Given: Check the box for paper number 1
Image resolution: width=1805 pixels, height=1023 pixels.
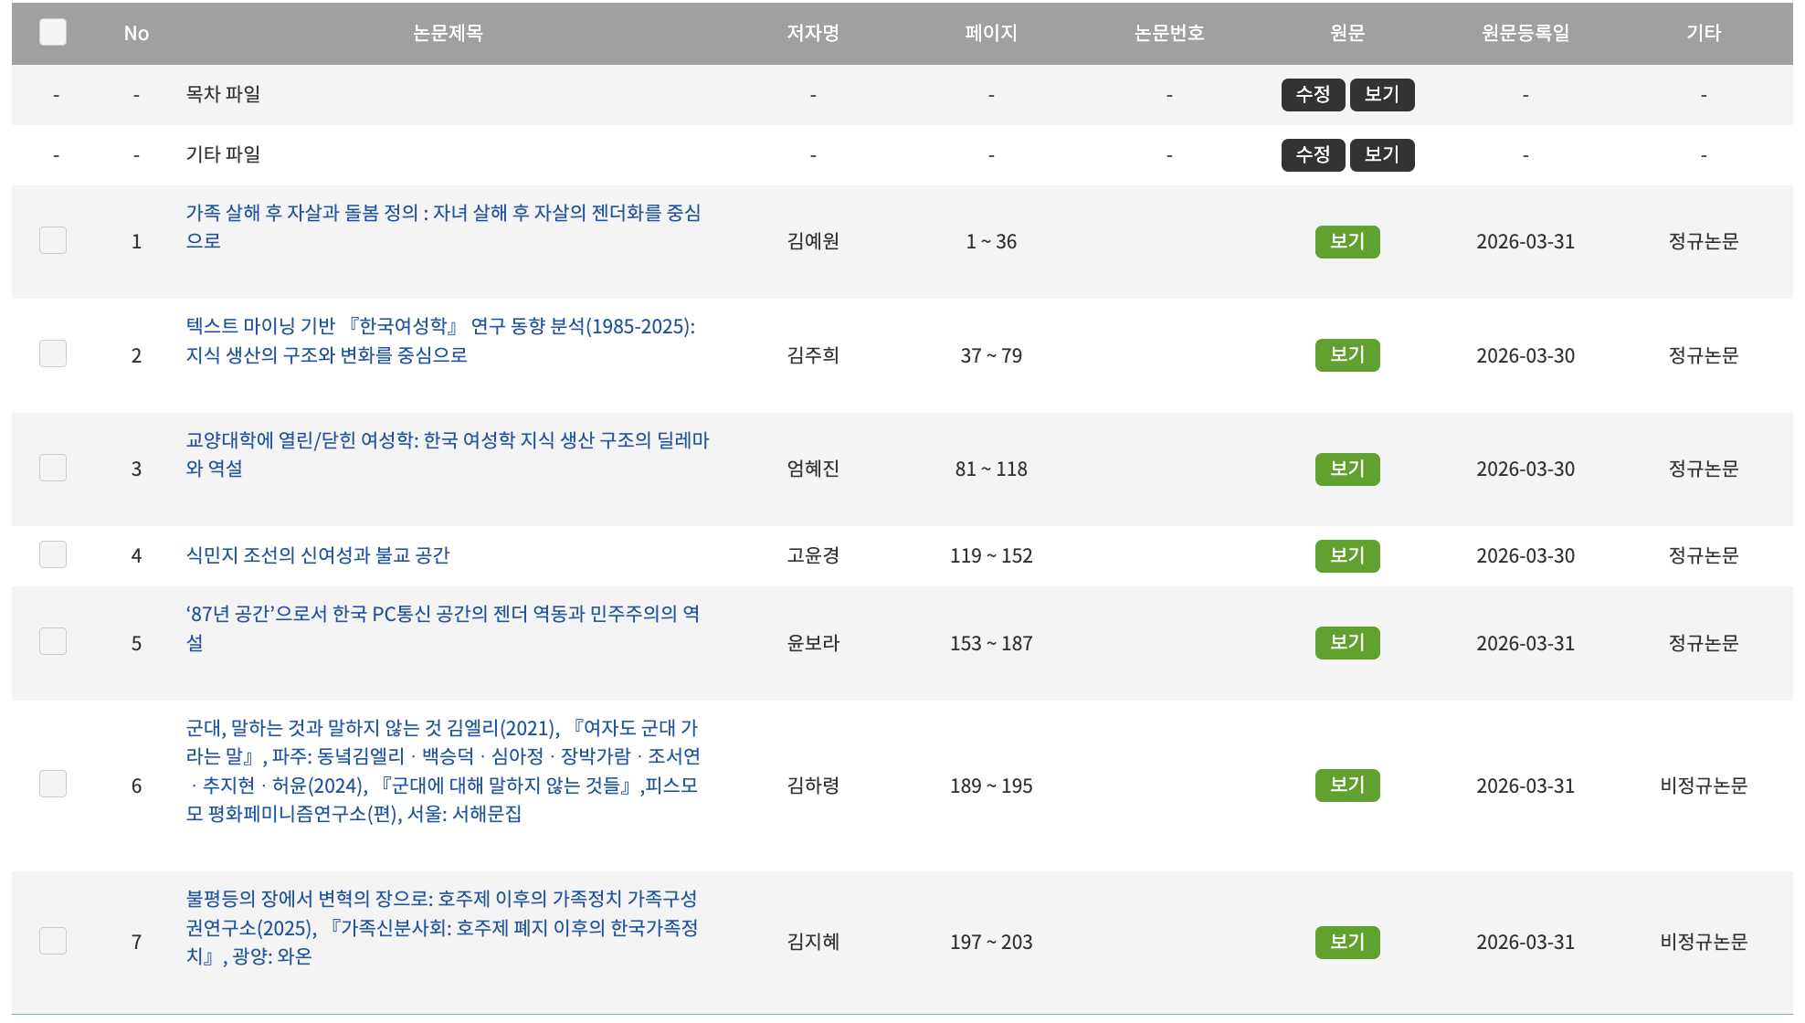Looking at the screenshot, I should (x=53, y=241).
